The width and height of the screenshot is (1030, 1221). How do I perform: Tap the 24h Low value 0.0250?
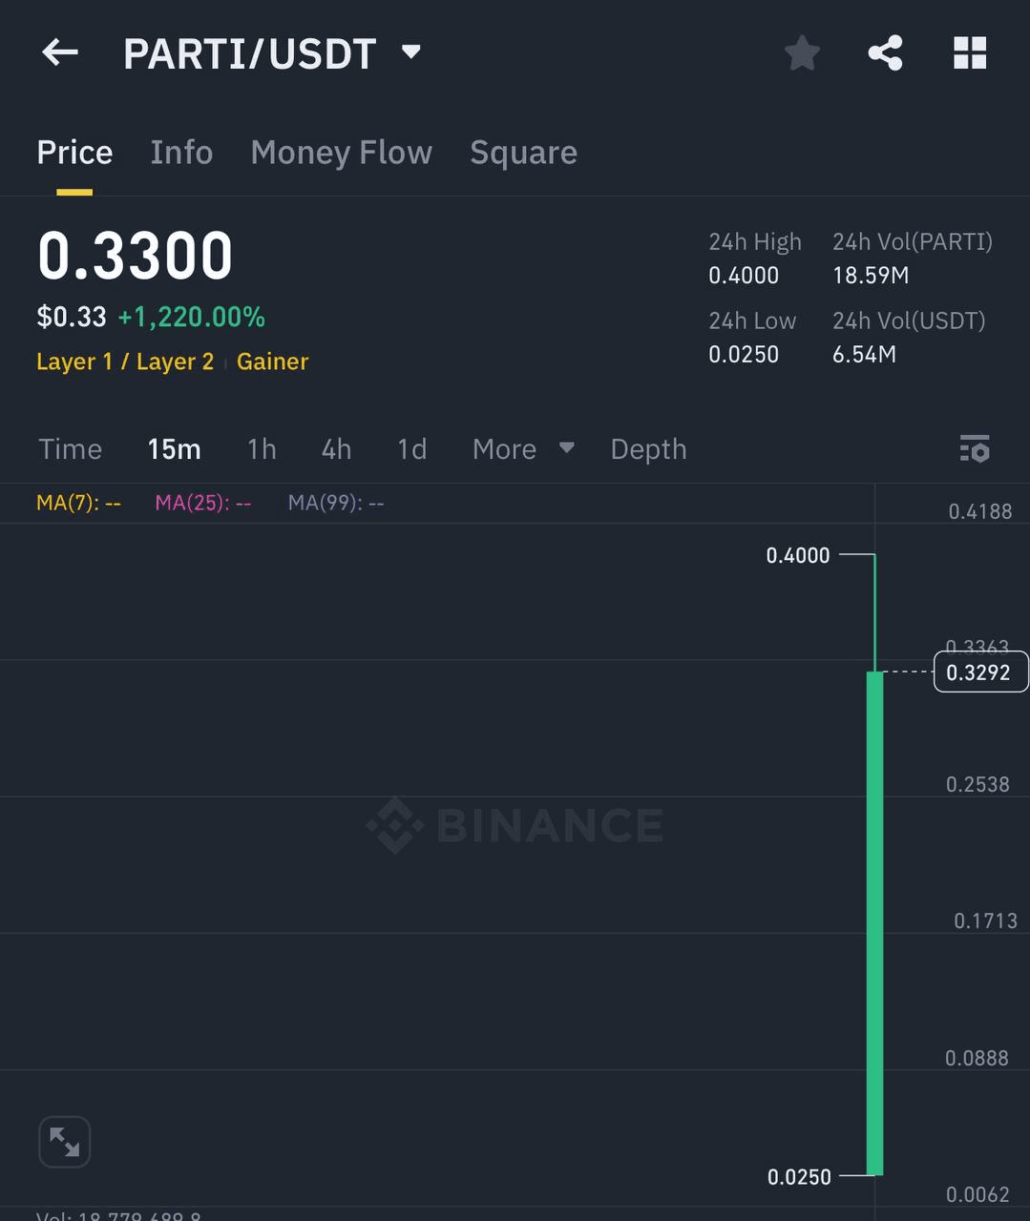(x=744, y=355)
